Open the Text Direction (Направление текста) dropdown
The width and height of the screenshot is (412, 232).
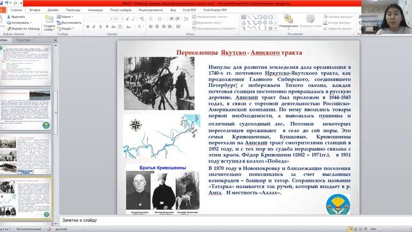(x=211, y=17)
